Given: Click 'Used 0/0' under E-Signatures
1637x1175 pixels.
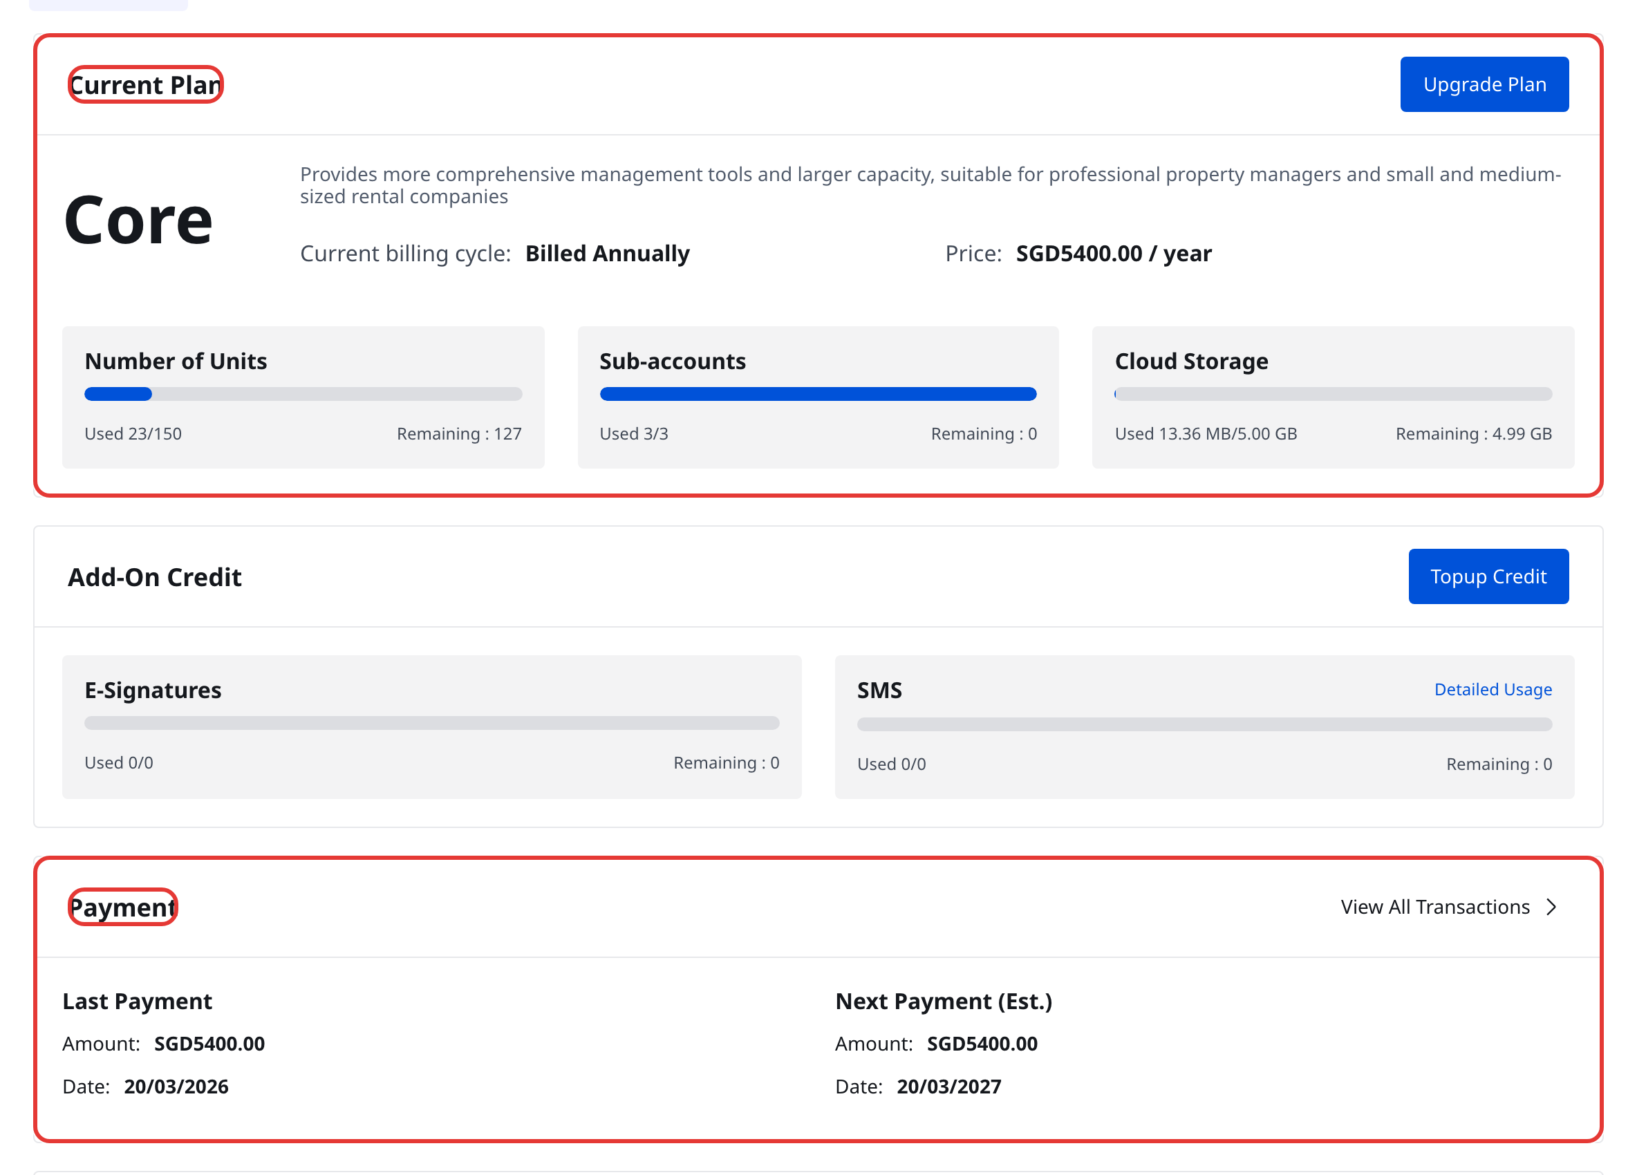Looking at the screenshot, I should (118, 763).
